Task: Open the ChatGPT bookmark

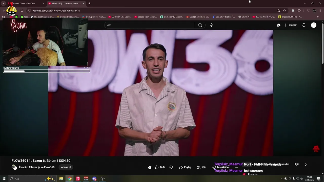Action: coord(244,17)
